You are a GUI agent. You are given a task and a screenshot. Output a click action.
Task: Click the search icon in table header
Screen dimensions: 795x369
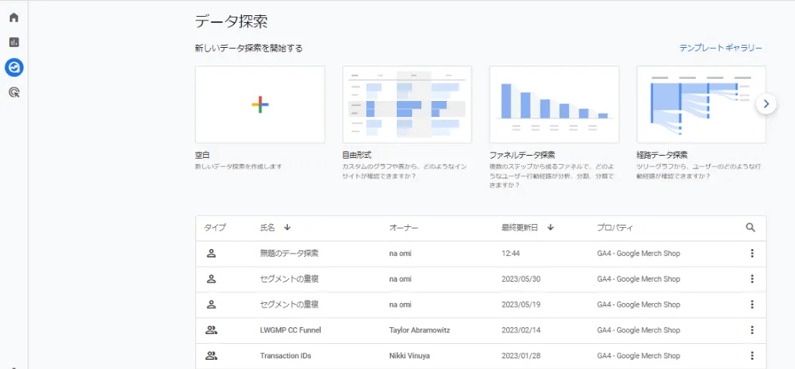[751, 227]
